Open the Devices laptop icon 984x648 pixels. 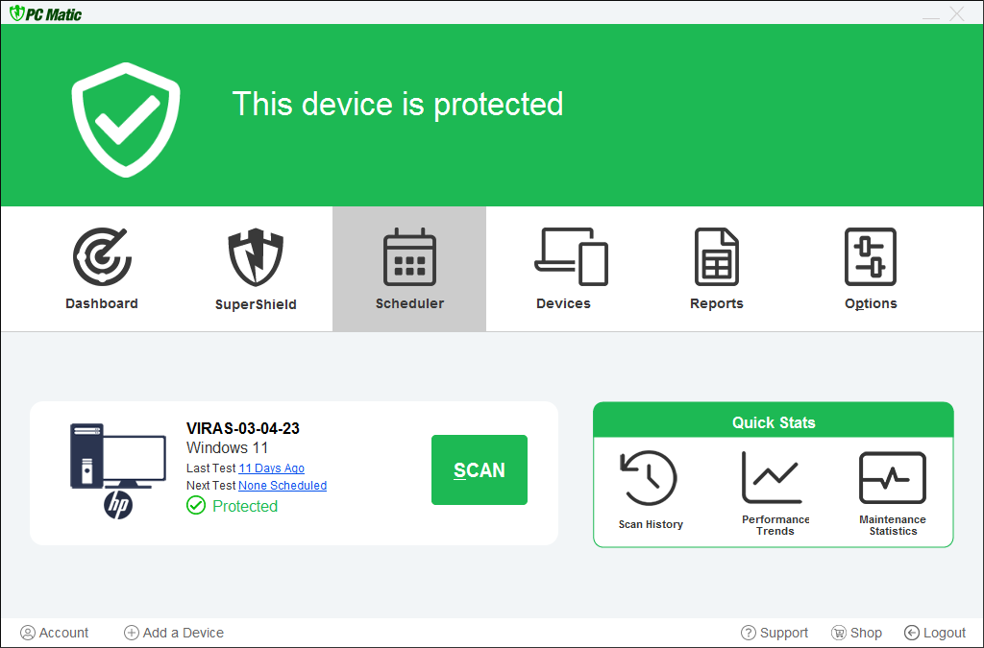(571, 257)
